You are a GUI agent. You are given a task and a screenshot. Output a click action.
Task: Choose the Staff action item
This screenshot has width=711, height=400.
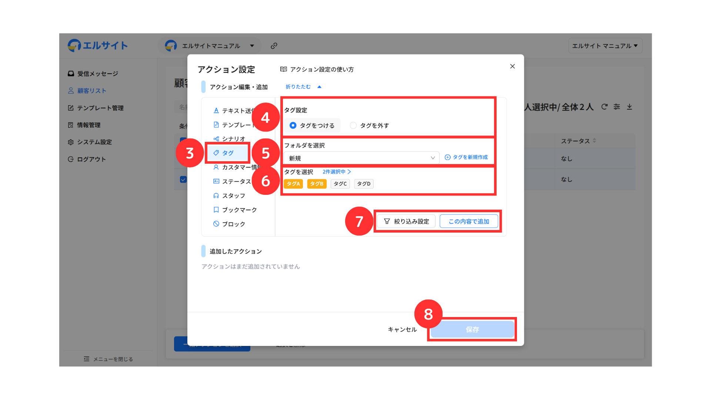pos(229,196)
